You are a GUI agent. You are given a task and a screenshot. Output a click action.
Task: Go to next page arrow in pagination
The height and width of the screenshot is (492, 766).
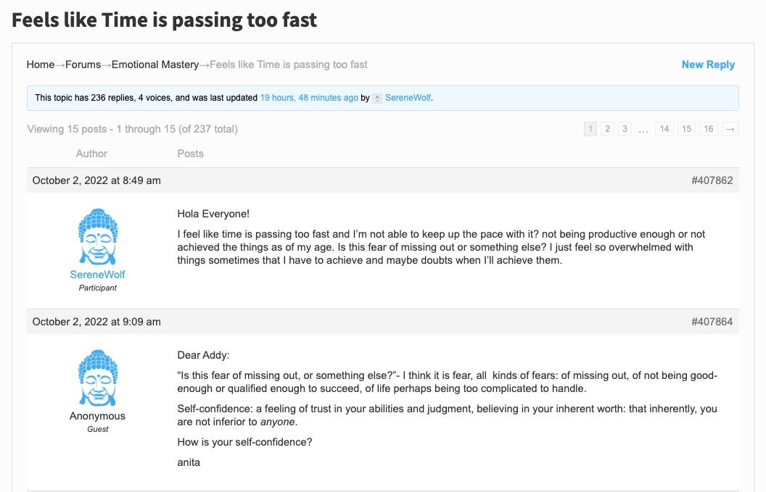click(730, 129)
